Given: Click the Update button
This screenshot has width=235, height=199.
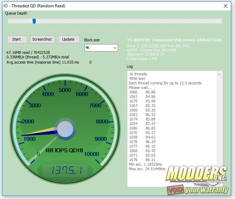Looking at the screenshot, I should pyautogui.click(x=69, y=40).
